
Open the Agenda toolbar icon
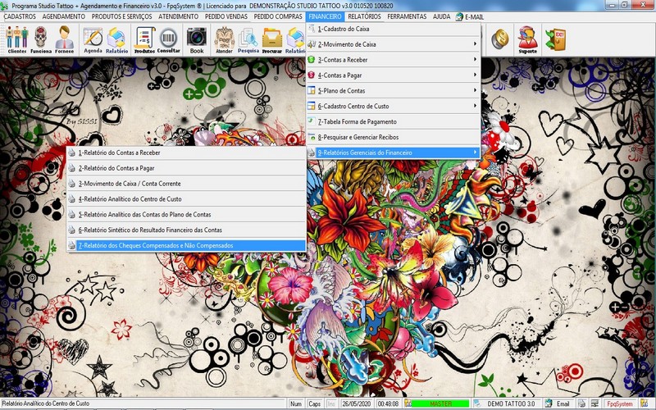tap(93, 39)
